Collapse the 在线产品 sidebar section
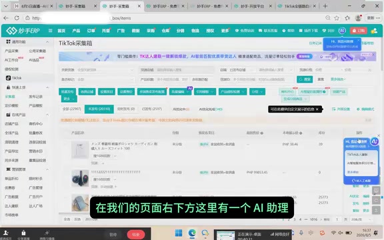The width and height of the screenshot is (384, 240). 47,115
